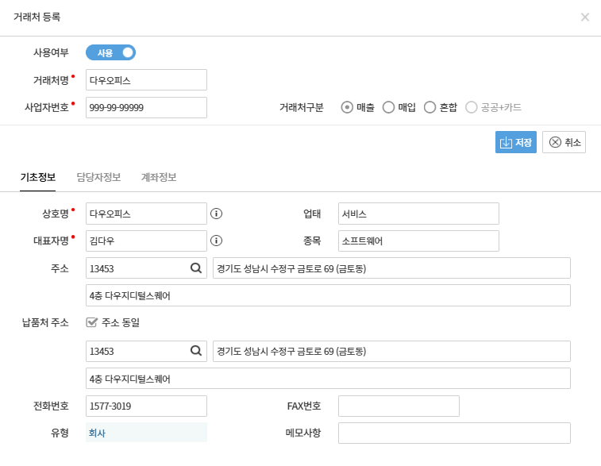Click search icon in 납품처 주소 postal code

click(196, 351)
